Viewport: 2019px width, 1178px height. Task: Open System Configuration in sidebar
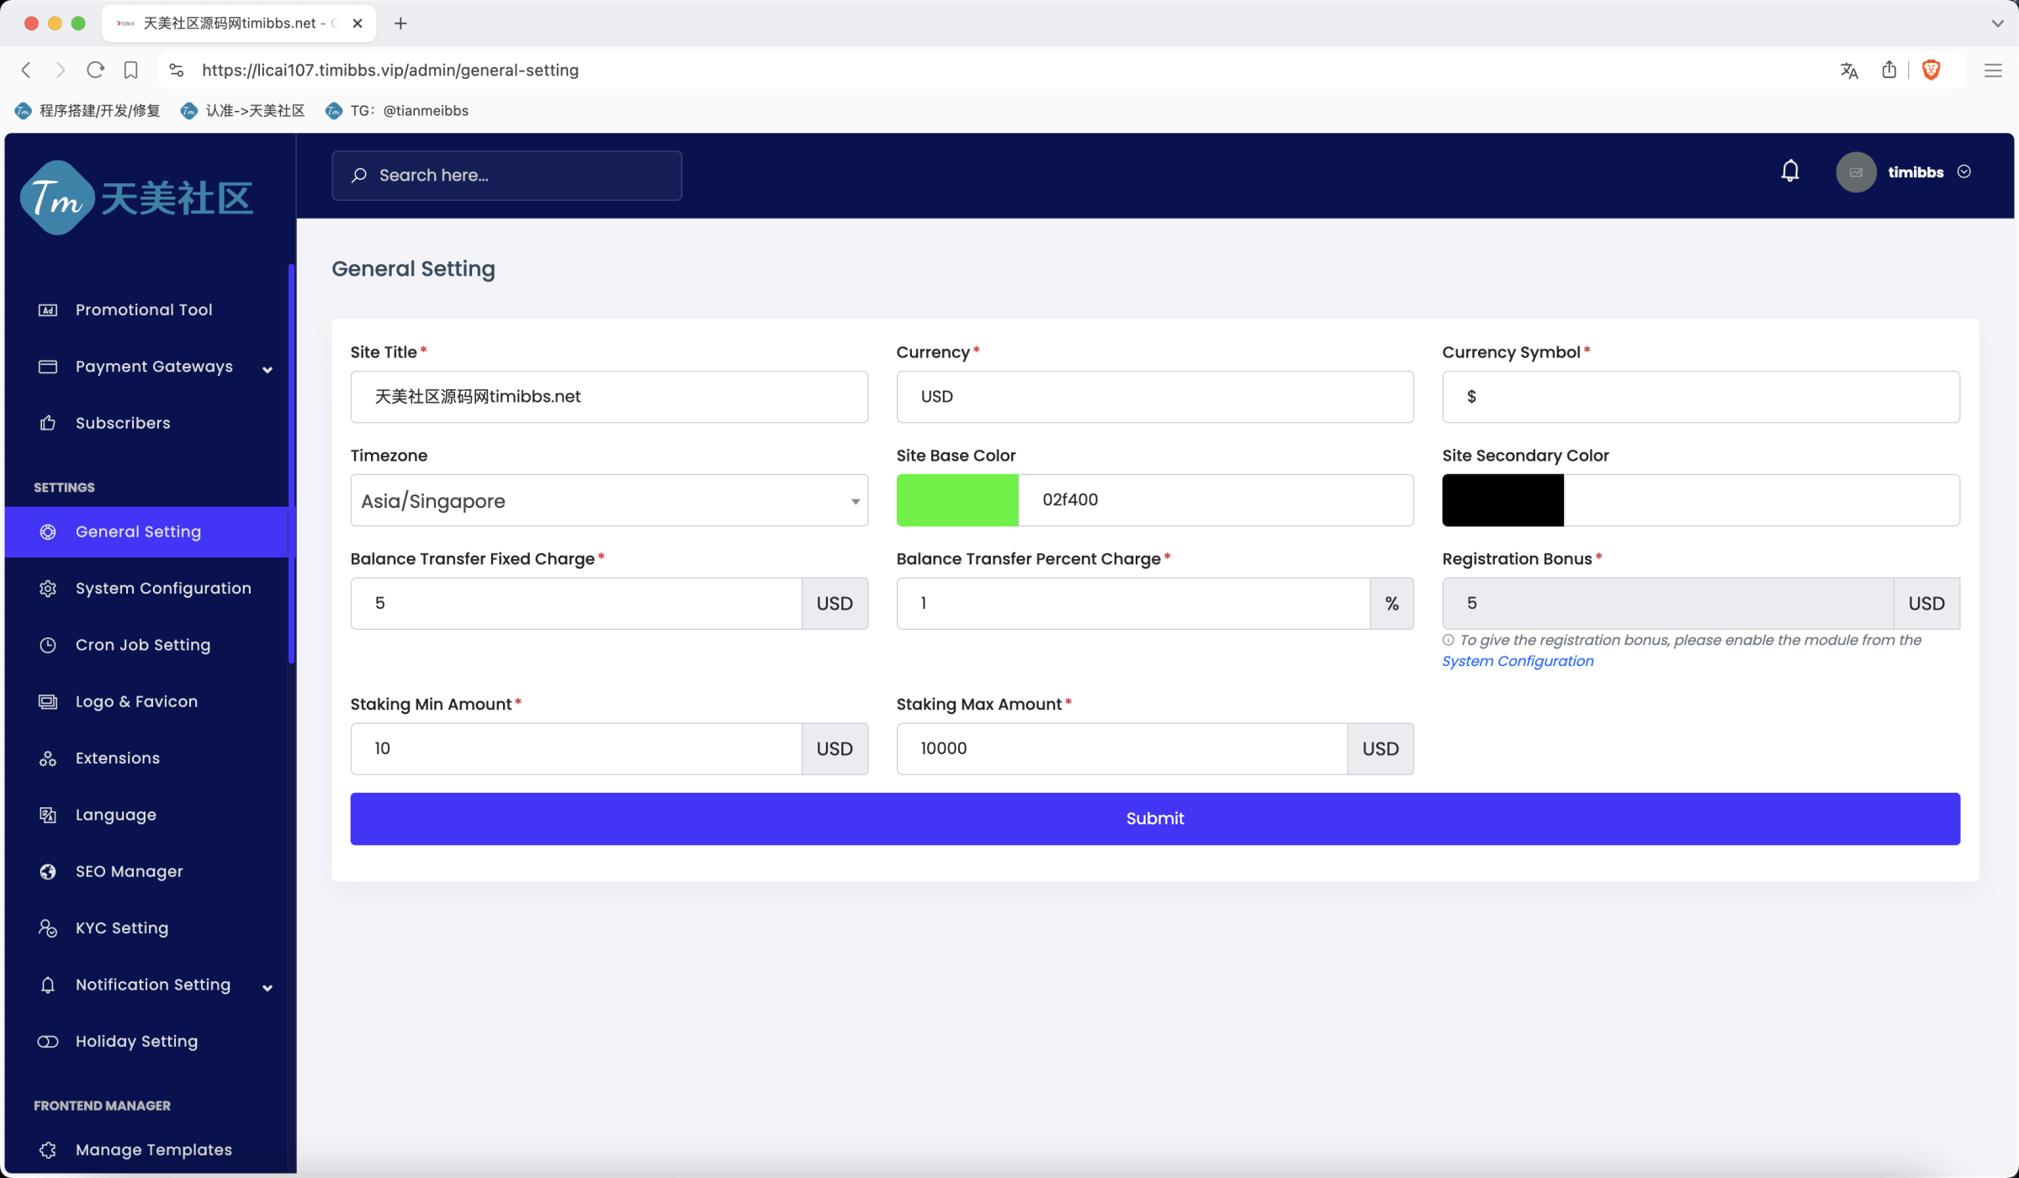[163, 589]
